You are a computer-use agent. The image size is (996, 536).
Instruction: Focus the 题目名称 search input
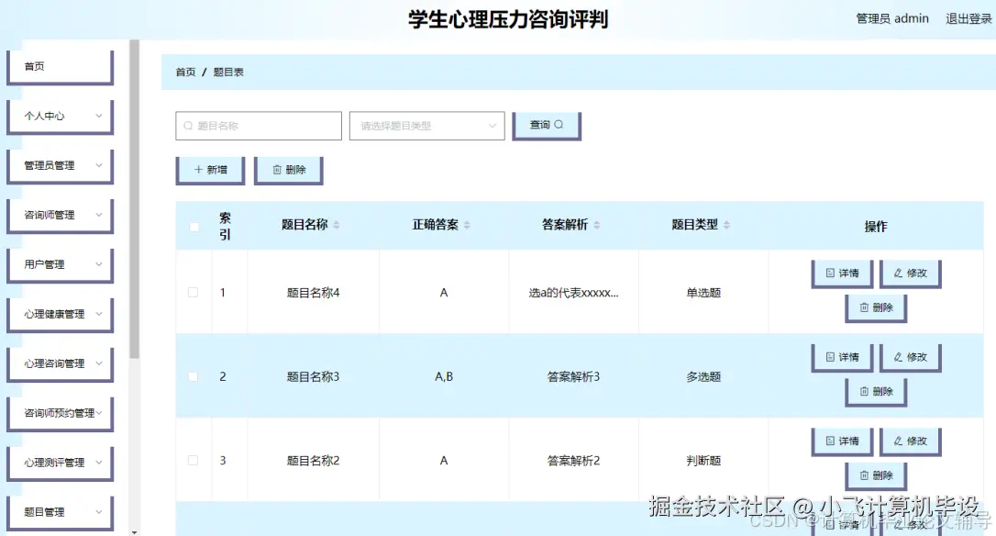[x=259, y=126]
